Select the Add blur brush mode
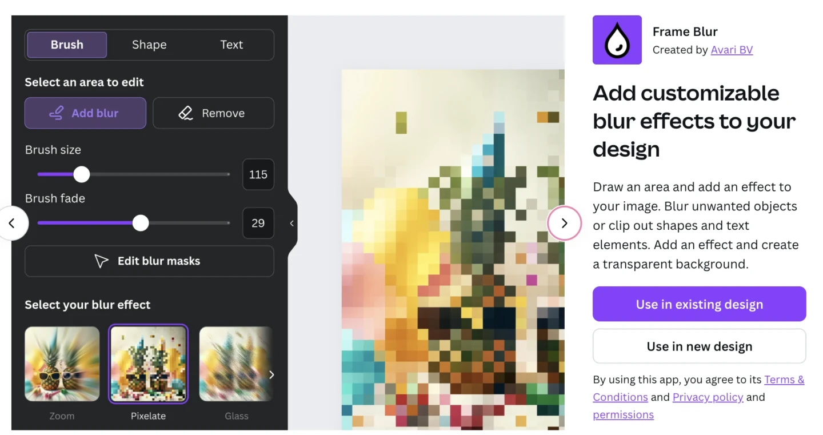The image size is (823, 435). [85, 113]
